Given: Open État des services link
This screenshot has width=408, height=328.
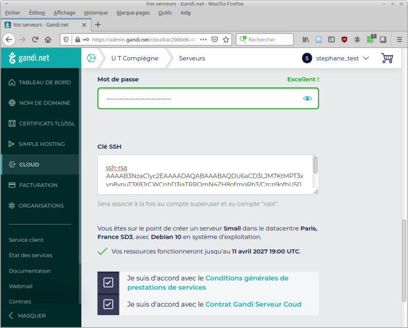Looking at the screenshot, I should pyautogui.click(x=30, y=255).
